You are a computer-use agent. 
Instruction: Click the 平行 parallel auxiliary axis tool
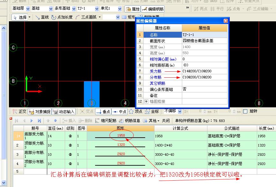(x=217, y=9)
